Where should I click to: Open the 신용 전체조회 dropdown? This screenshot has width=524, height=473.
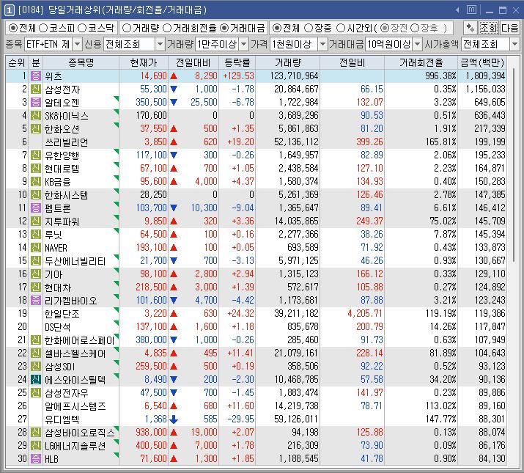point(160,44)
